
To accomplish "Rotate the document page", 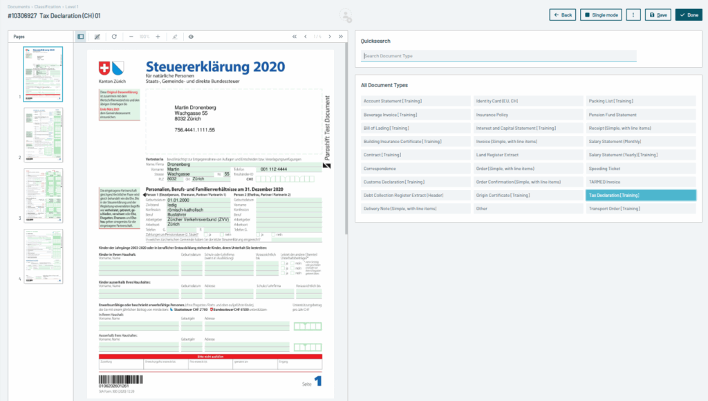I will 114,37.
